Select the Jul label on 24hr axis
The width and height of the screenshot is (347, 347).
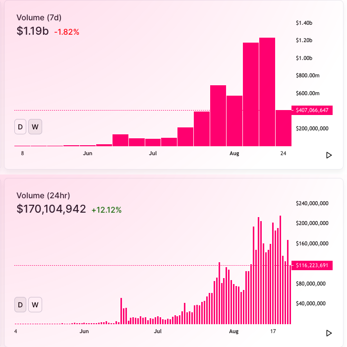[158, 331]
